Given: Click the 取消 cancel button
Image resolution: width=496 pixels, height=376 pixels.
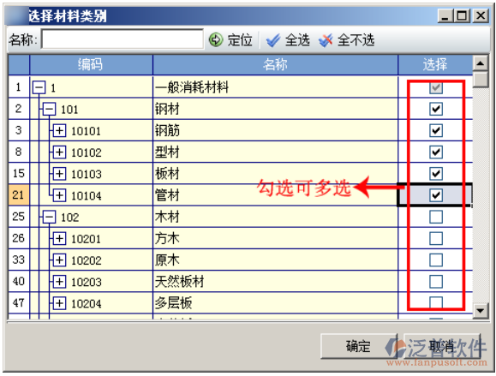Looking at the screenshot, I should [x=442, y=346].
